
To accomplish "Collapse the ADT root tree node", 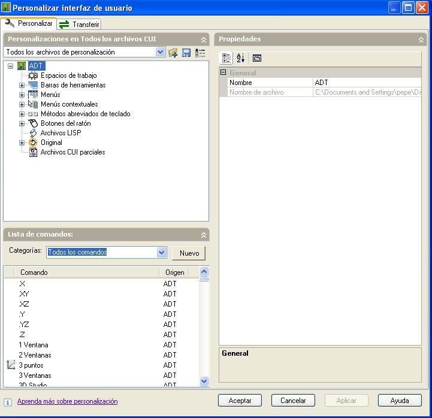I will click(10, 66).
